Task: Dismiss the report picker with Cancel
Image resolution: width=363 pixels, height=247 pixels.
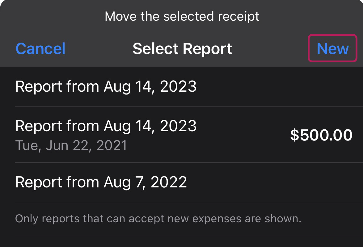Action: (x=40, y=48)
